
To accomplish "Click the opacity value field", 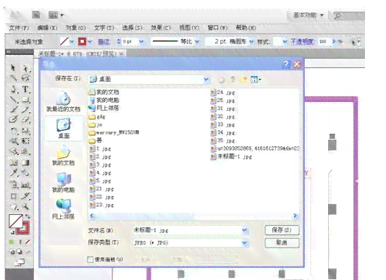I will click(x=323, y=42).
